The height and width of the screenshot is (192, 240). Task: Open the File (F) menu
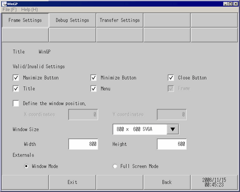coord(10,10)
